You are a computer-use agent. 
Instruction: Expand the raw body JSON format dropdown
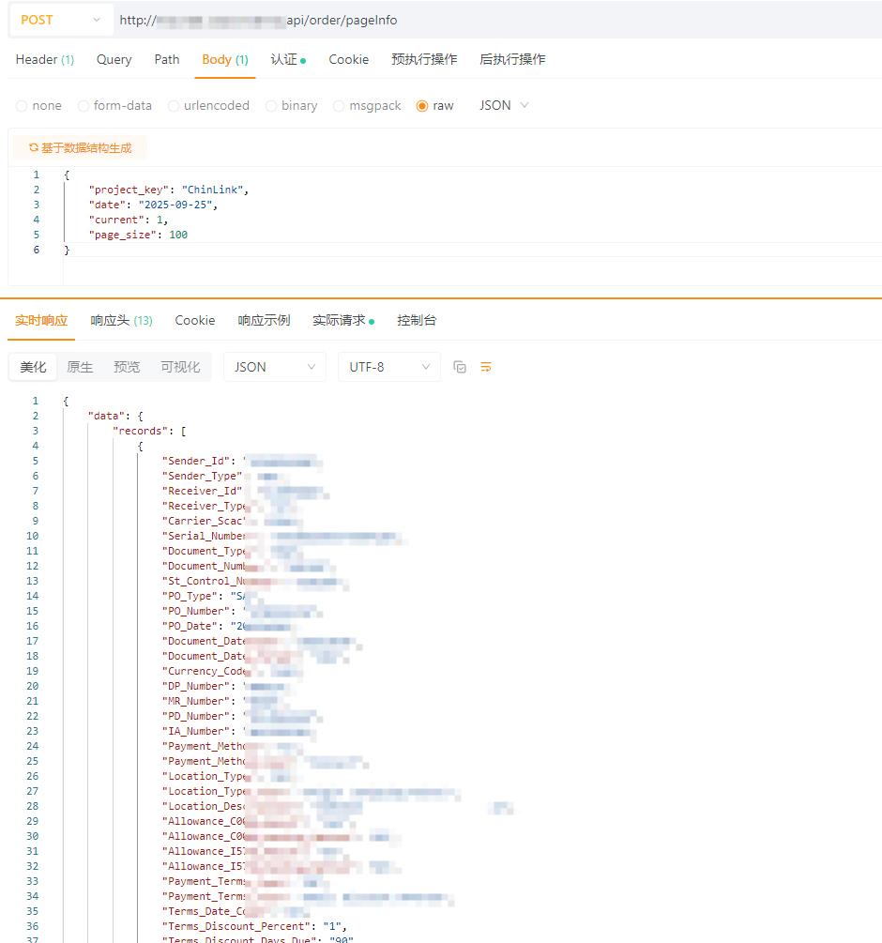[x=504, y=105]
